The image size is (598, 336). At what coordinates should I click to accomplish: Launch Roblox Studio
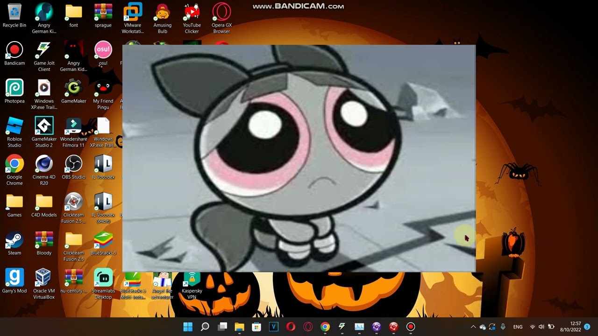coord(14,132)
